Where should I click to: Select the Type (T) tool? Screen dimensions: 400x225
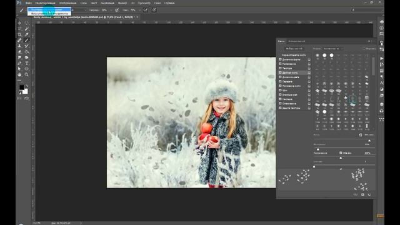click(x=26, y=63)
